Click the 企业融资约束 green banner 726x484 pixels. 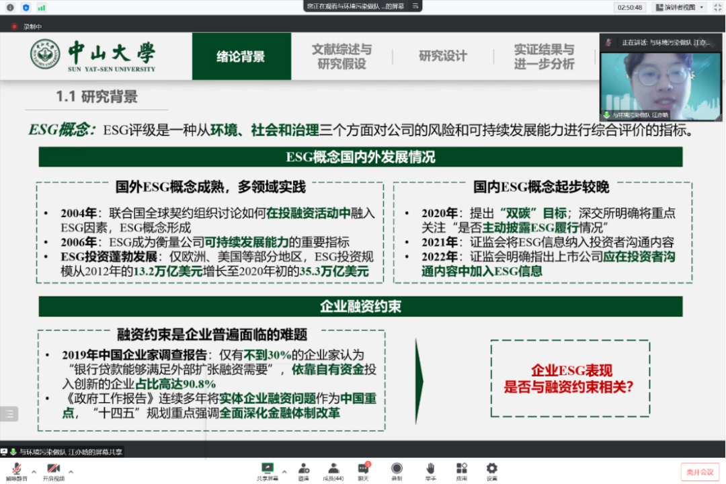(x=360, y=307)
